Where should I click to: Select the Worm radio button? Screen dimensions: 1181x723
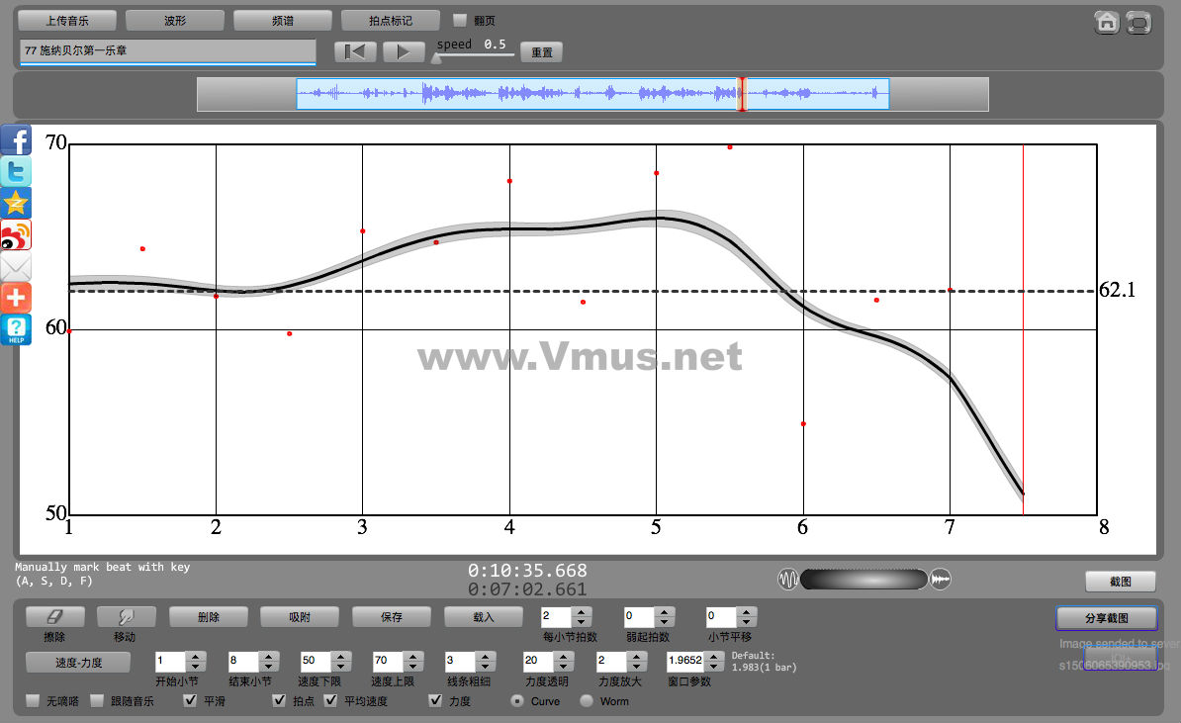tap(587, 701)
